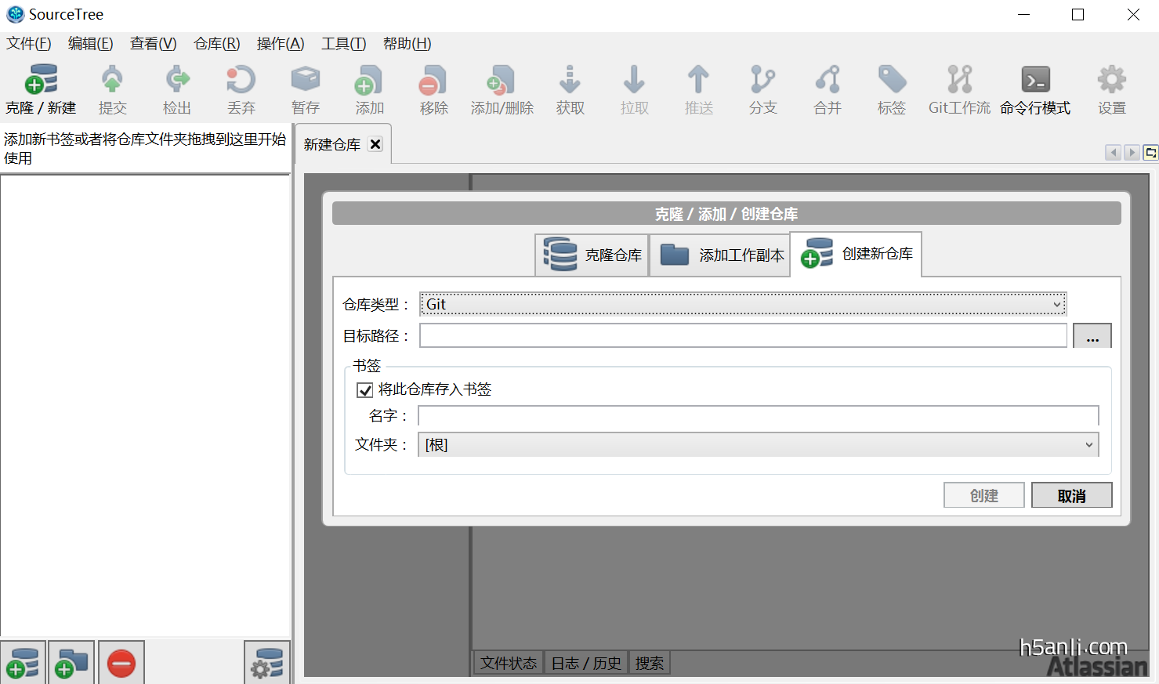Click the 添加/删除 toolbar icon
The image size is (1159, 684).
click(502, 79)
